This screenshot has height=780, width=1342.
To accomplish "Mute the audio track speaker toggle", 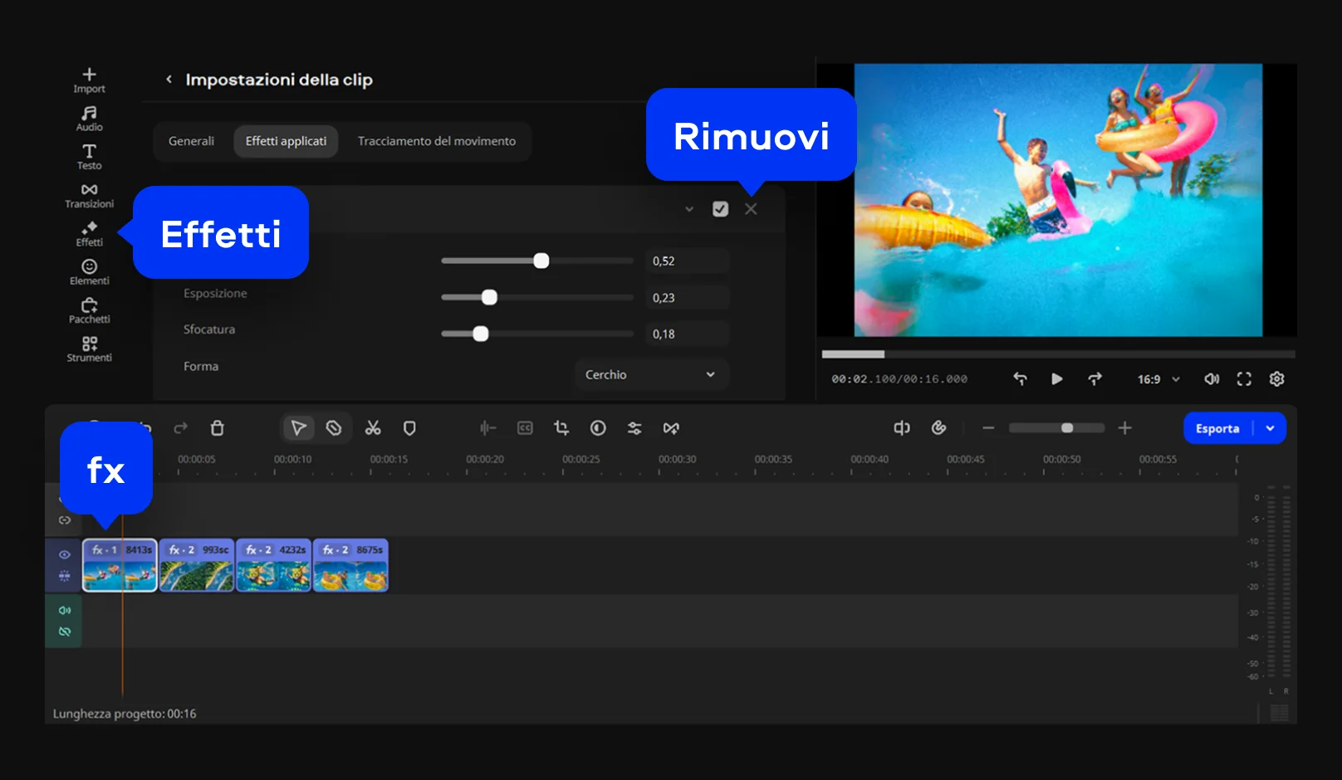I will click(64, 610).
